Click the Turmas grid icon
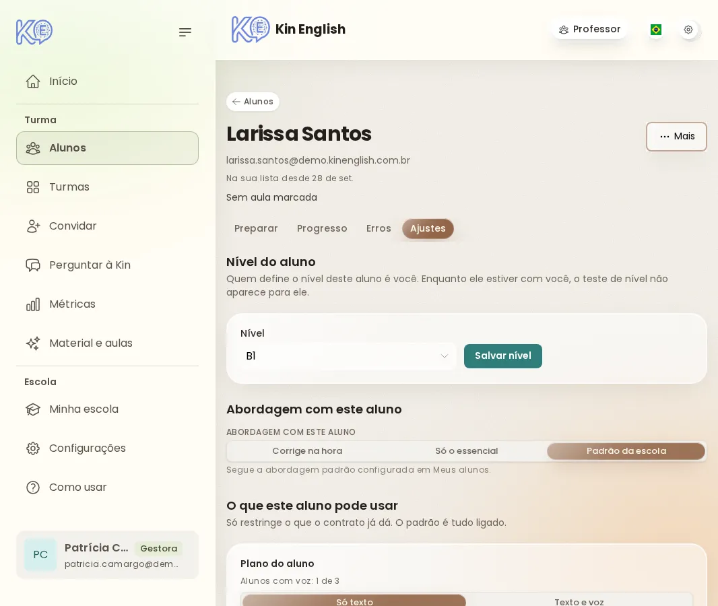This screenshot has height=606, width=718. tap(33, 187)
